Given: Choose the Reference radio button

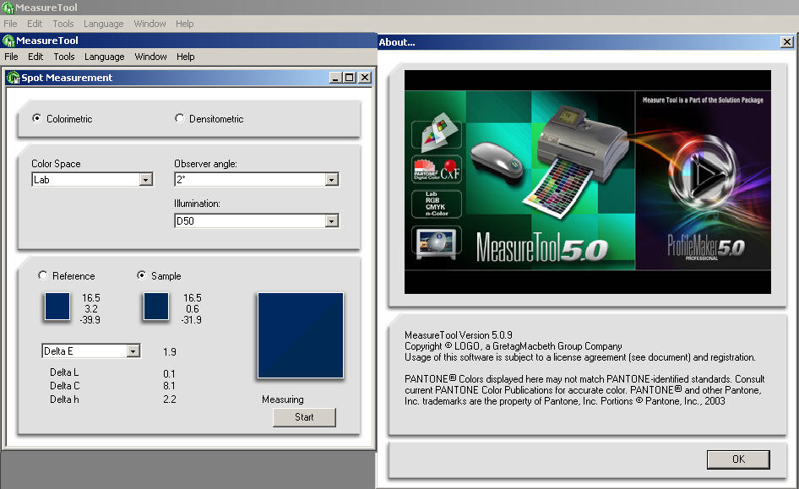Looking at the screenshot, I should [x=43, y=275].
